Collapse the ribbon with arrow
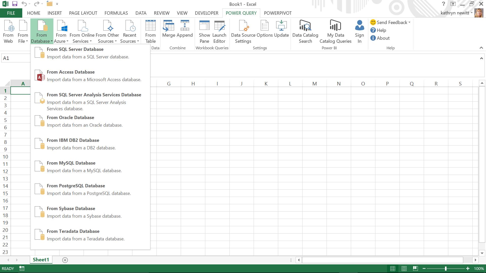 [x=481, y=48]
